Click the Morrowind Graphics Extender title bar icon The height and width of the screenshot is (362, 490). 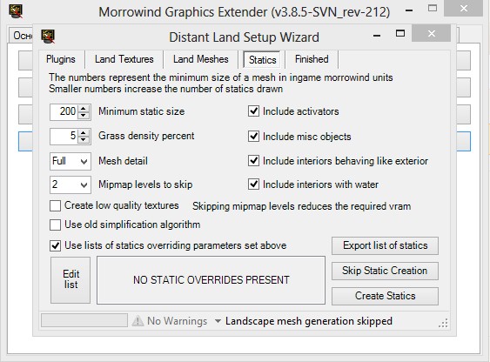click(16, 11)
